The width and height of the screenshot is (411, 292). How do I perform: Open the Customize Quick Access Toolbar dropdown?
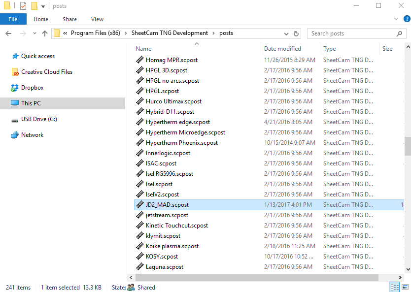click(x=43, y=6)
